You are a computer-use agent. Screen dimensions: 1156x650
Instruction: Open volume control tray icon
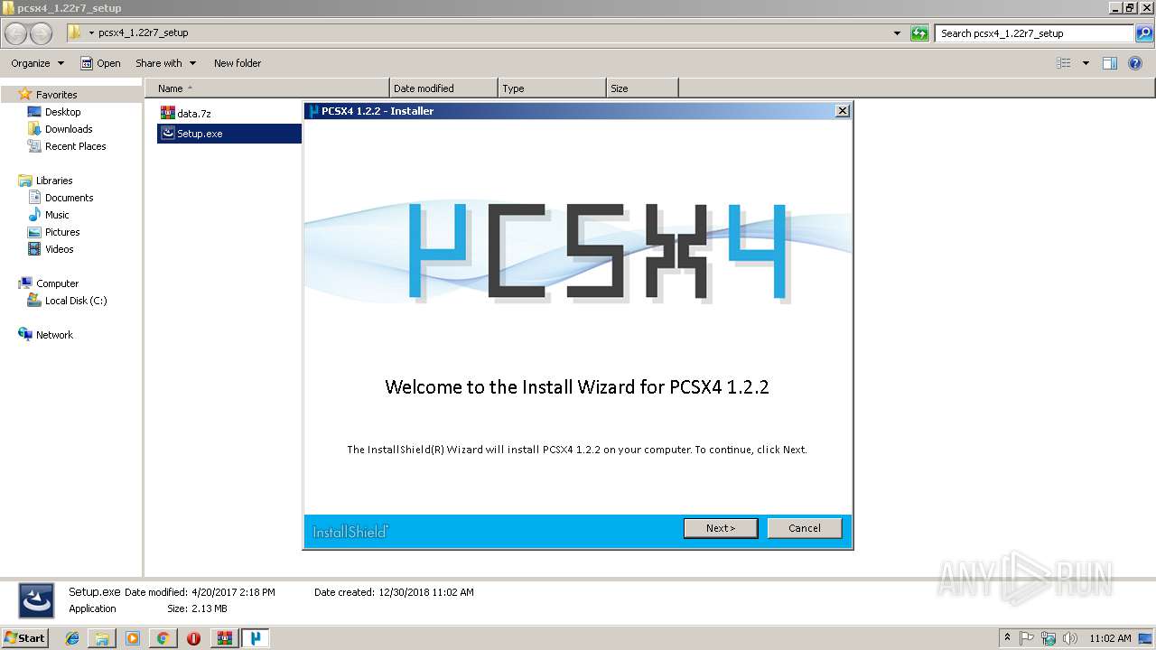(x=1070, y=638)
